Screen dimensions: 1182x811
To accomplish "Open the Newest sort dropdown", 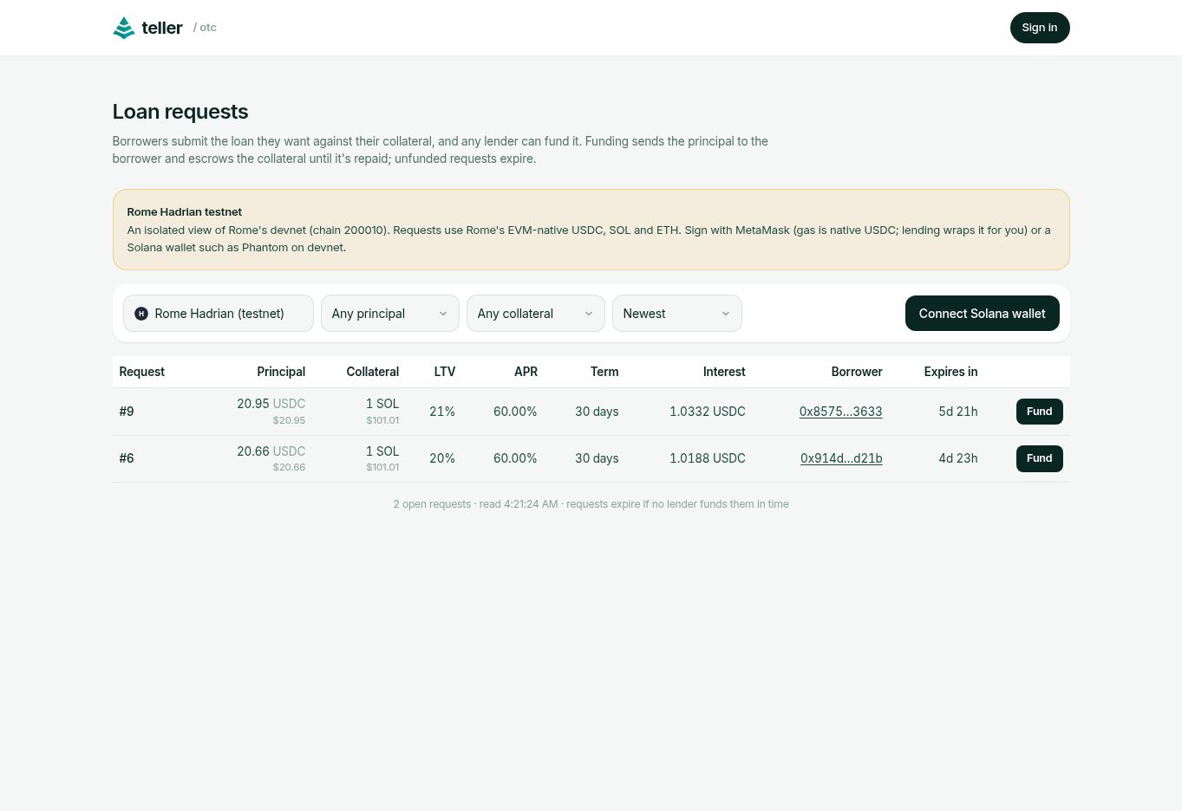I will tap(677, 314).
